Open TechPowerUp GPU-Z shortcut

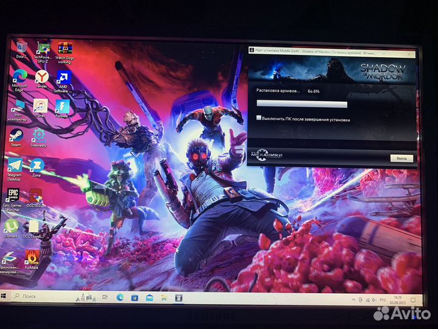tap(43, 48)
